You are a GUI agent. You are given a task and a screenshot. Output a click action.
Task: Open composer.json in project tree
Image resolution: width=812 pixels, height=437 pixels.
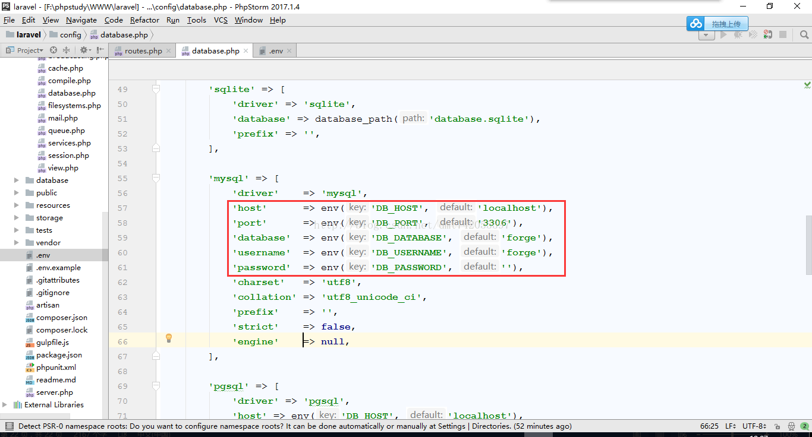point(61,318)
